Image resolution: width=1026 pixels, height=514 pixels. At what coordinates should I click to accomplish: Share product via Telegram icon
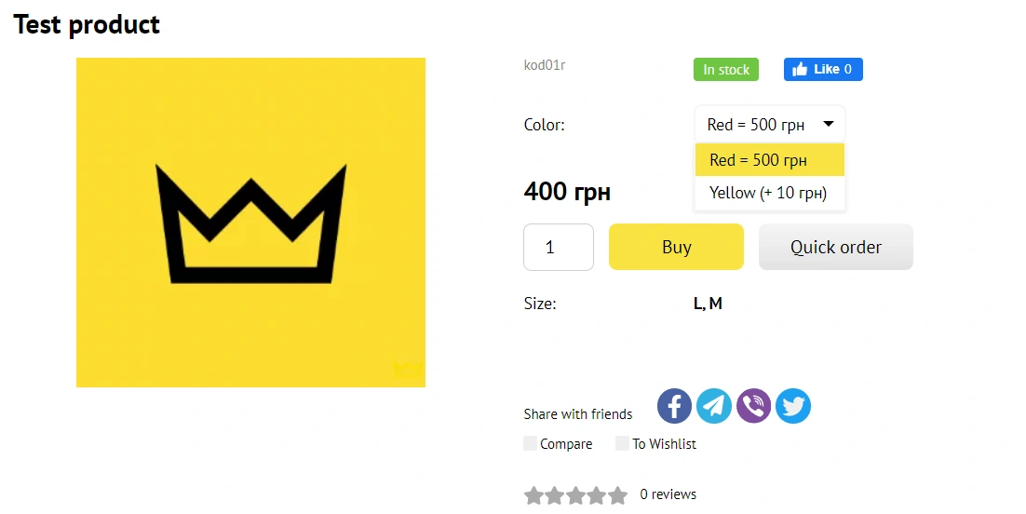tap(714, 406)
